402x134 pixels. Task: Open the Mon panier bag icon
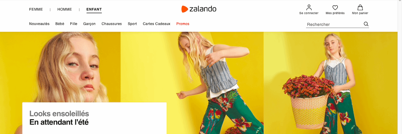(x=360, y=7)
